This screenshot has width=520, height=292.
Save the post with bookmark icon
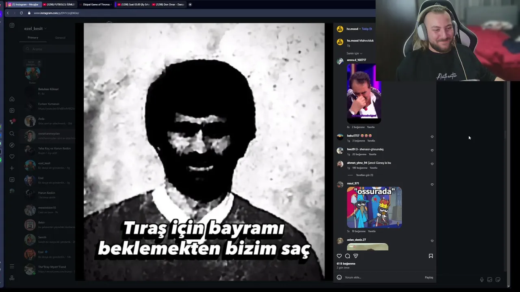click(x=431, y=256)
